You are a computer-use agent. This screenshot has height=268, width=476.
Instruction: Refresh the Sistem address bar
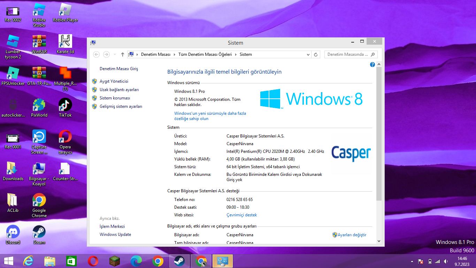[316, 54]
